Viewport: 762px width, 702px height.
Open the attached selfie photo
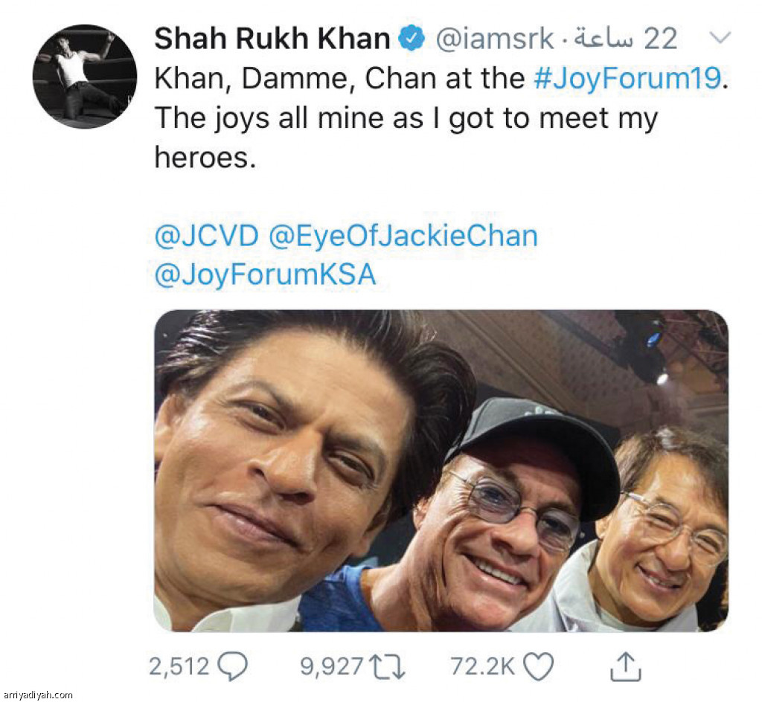point(441,471)
